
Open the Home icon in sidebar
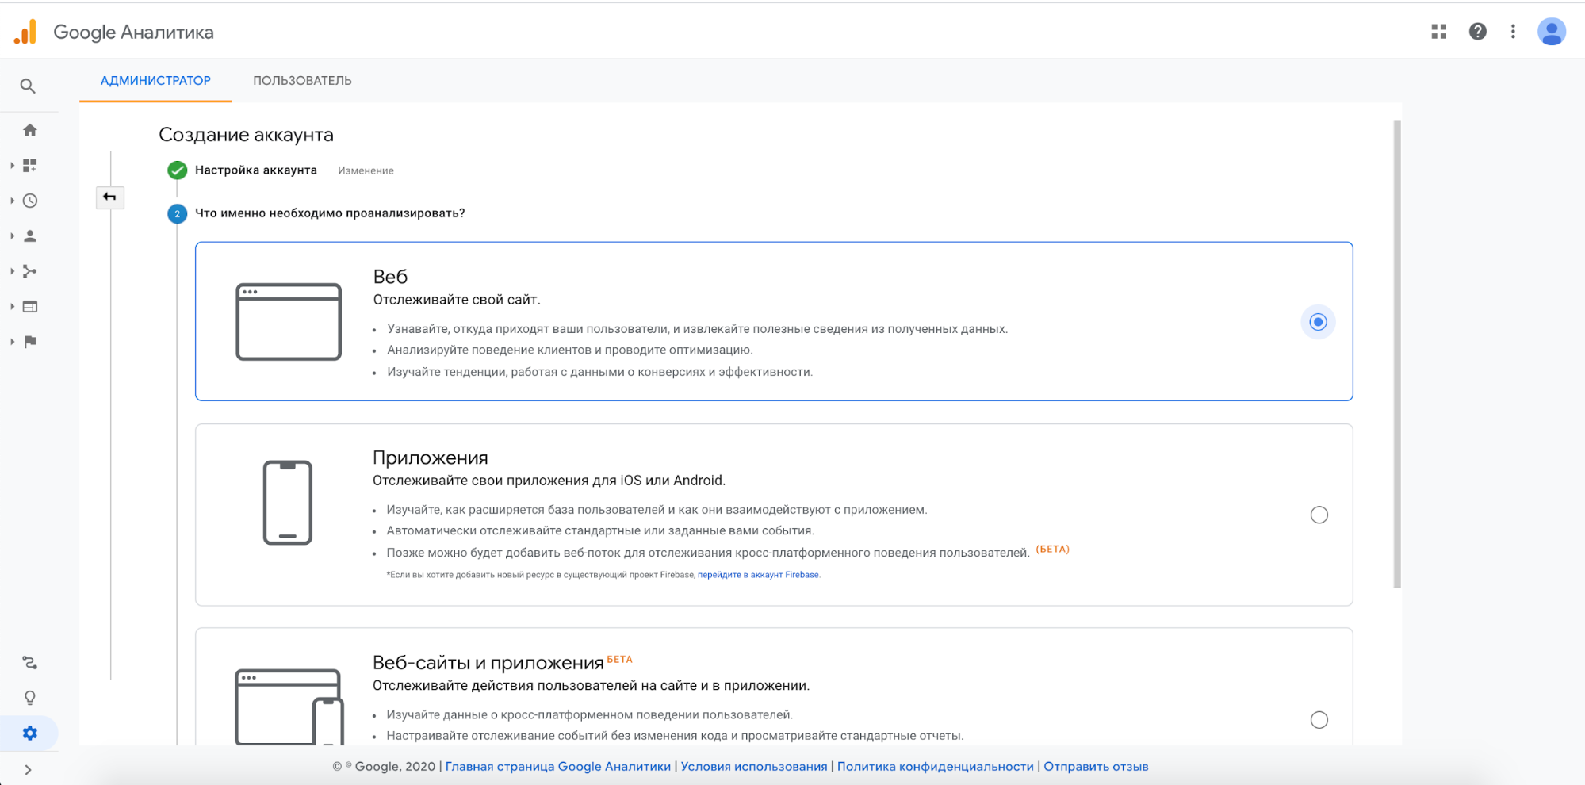[x=30, y=130]
